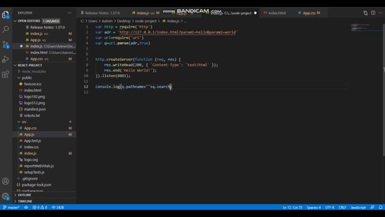Change indentation via Spaces: 4
Image resolution: width=385 pixels, height=217 pixels.
pos(313,207)
